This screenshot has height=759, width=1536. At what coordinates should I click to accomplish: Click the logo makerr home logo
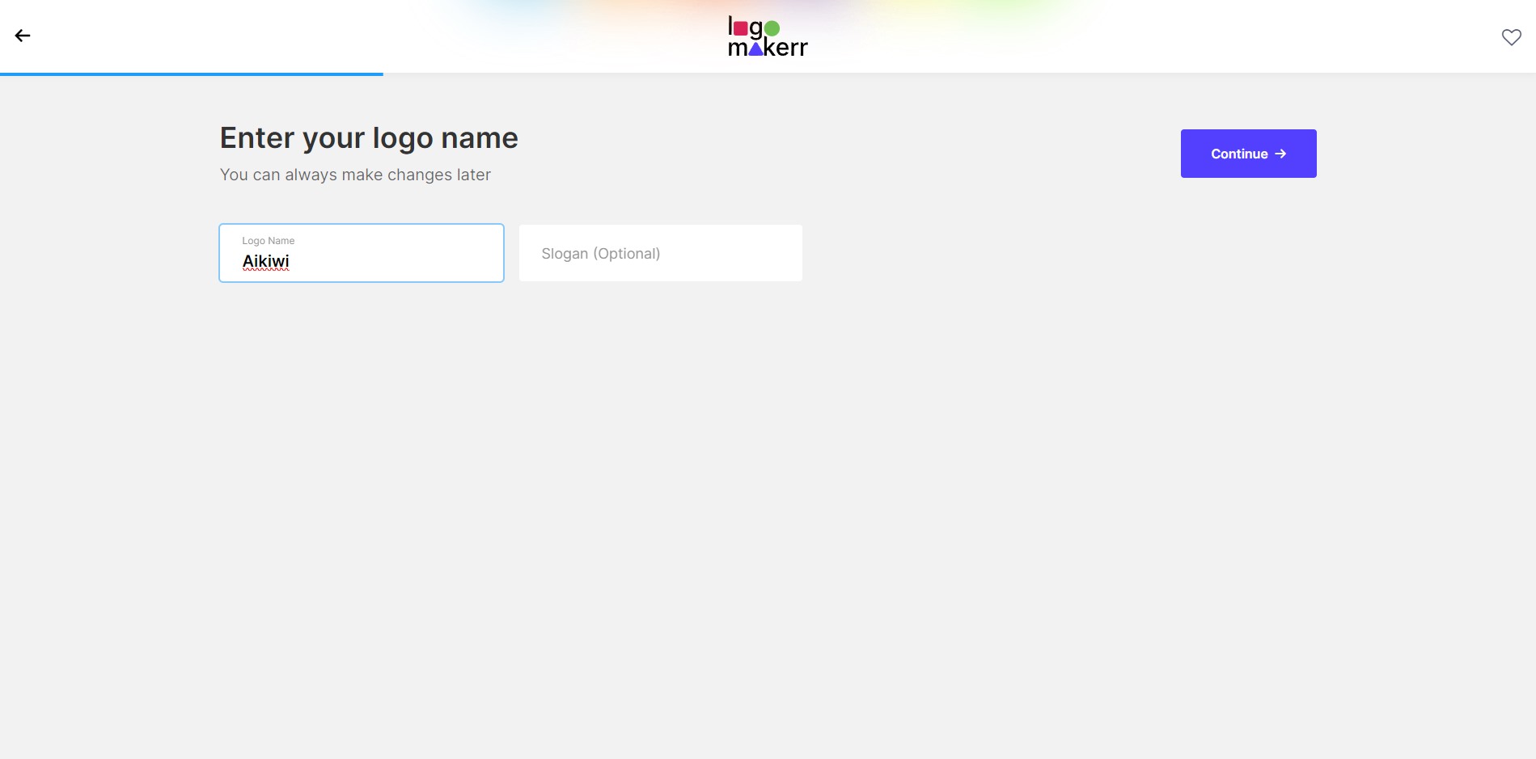768,36
